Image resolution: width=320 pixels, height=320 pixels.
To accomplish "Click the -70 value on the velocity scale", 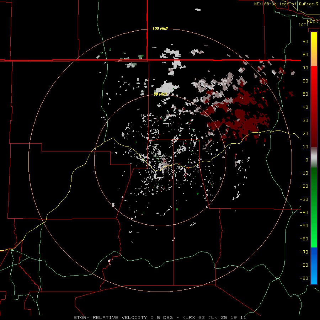I will point(304,252).
